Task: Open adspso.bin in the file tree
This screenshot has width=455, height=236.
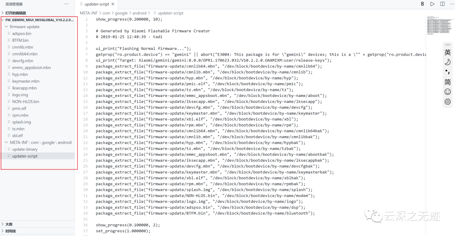Action: pyautogui.click(x=22, y=33)
